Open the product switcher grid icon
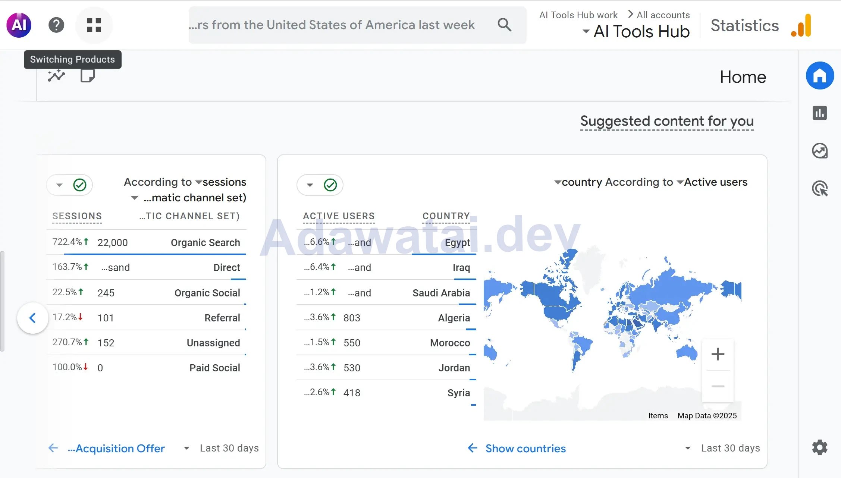Screen dimensions: 841x478 point(94,25)
